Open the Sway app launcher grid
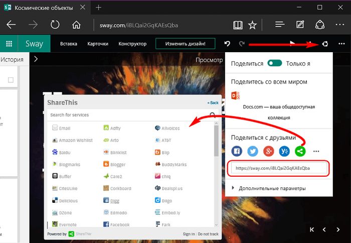The height and width of the screenshot is (243, 351). click(x=9, y=44)
